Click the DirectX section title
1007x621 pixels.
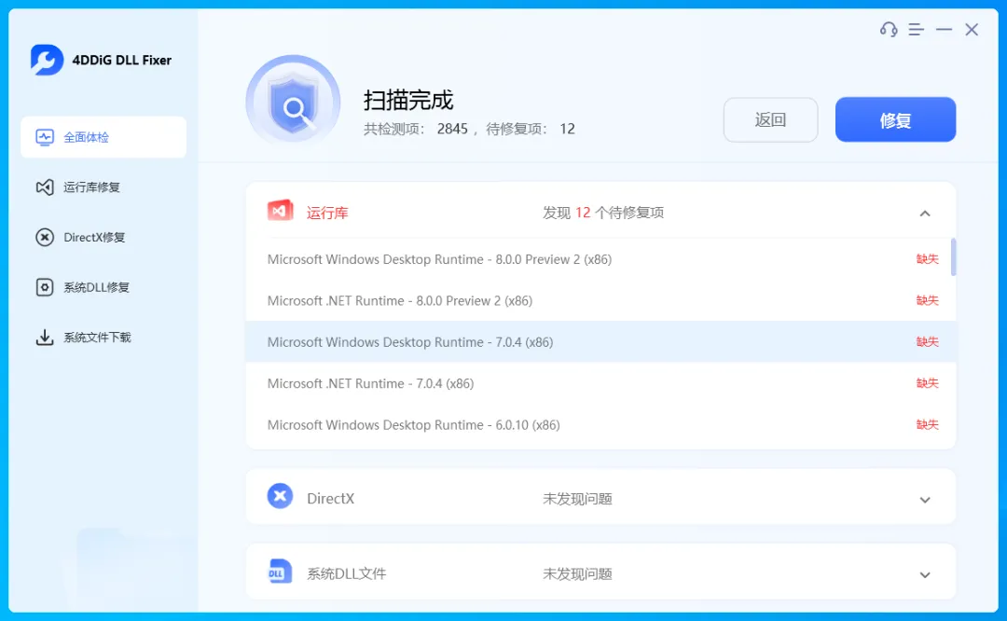(331, 499)
